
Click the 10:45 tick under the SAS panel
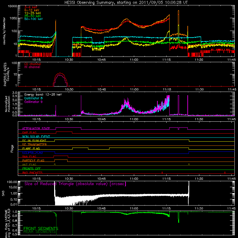(x=101, y=209)
